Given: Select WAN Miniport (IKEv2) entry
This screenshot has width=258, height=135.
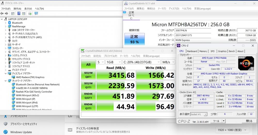Looking at the screenshot, I should point(27,95).
